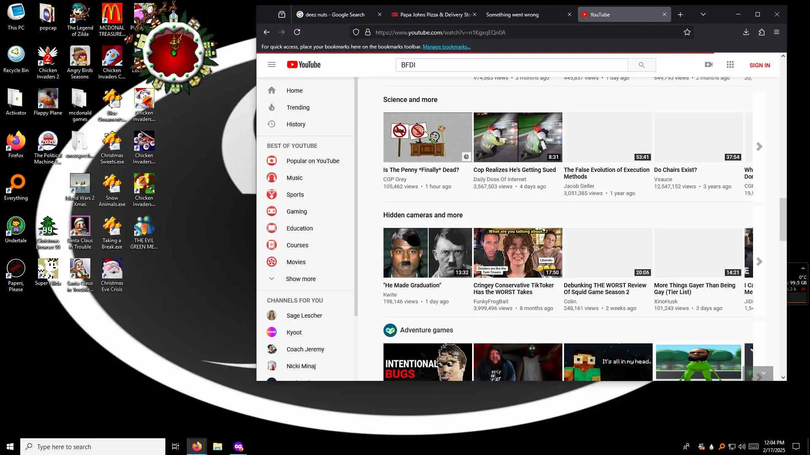Open Firefox extensions puzzle icon
Viewport: 810px width, 455px height.
point(761,32)
